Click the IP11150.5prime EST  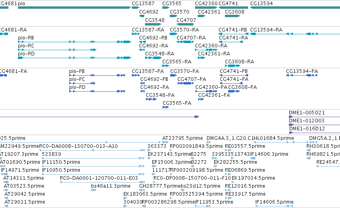click(x=93, y=166)
